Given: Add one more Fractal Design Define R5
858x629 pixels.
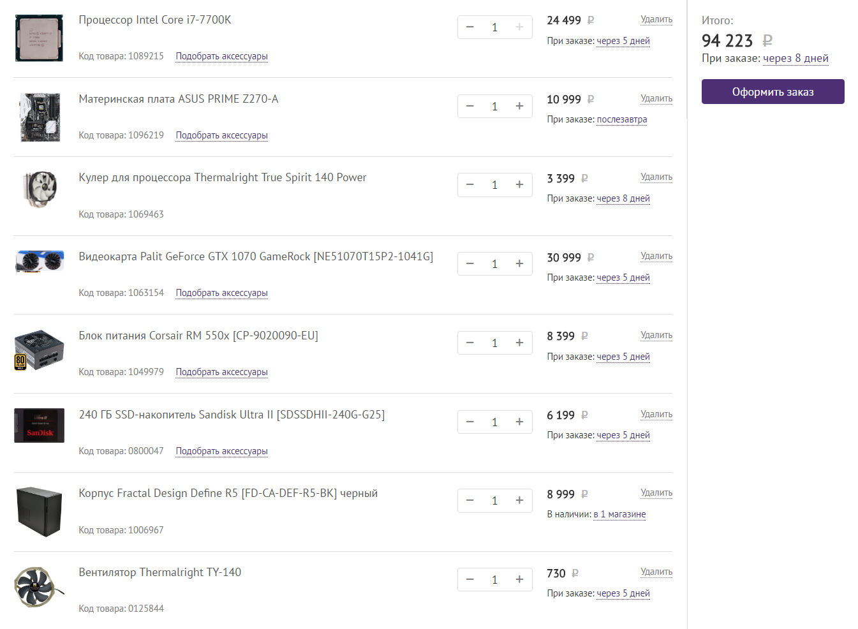Looking at the screenshot, I should click(x=519, y=501).
